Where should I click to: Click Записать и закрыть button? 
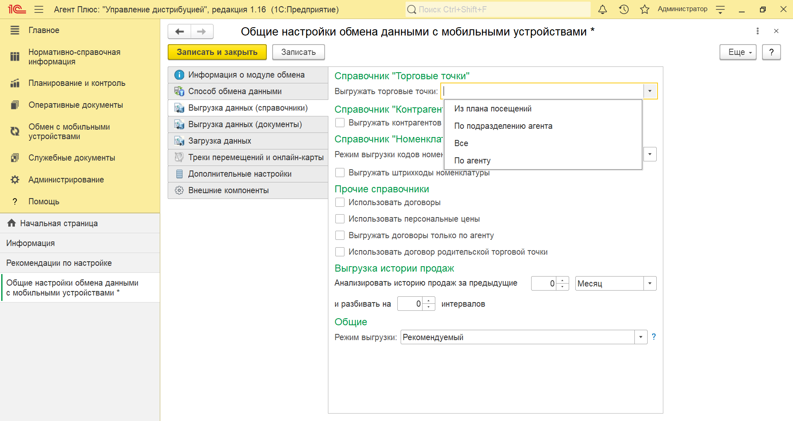tap(217, 52)
